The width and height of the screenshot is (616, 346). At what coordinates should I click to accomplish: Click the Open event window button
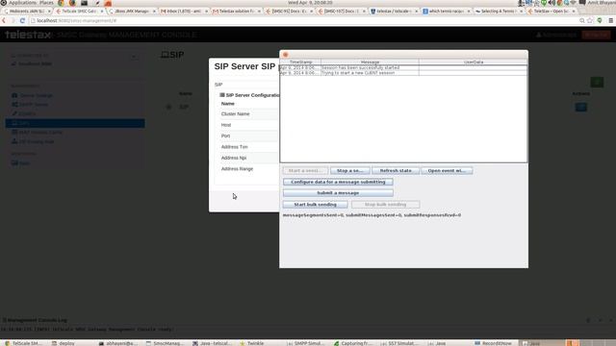447,171
